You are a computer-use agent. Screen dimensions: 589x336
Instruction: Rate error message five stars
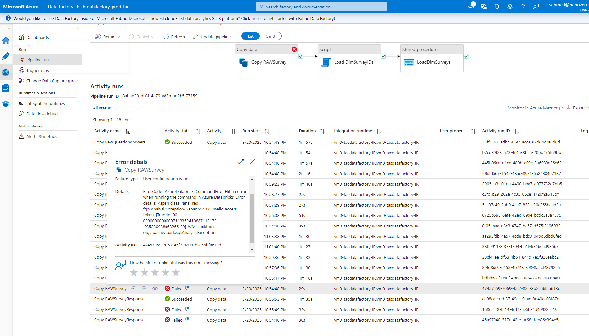pyautogui.click(x=176, y=272)
